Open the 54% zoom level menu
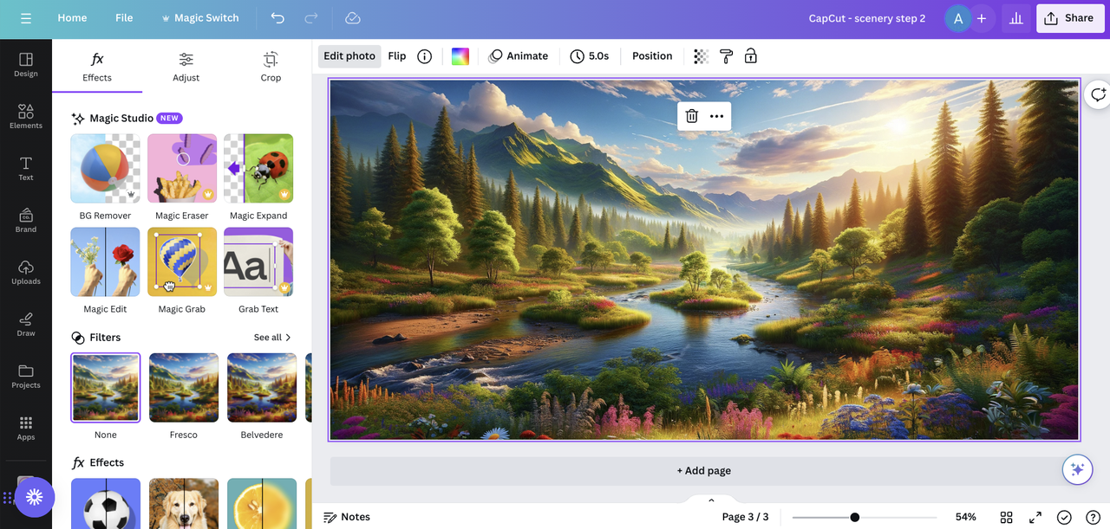Viewport: 1110px width, 529px height. click(x=965, y=517)
